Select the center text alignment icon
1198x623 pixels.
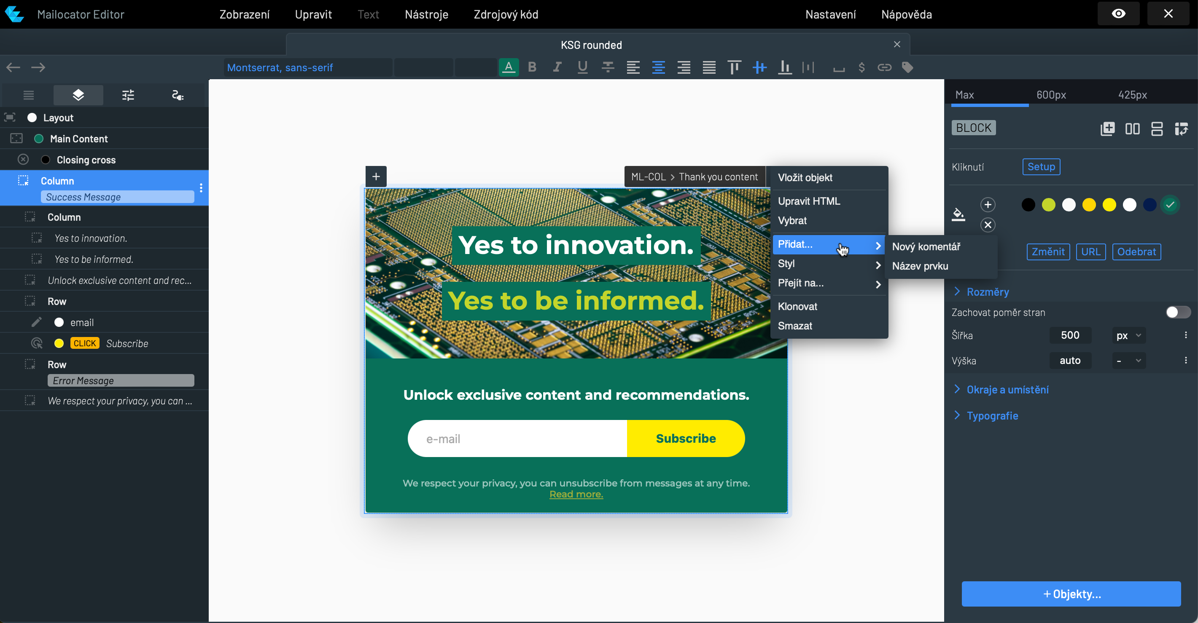pyautogui.click(x=658, y=67)
